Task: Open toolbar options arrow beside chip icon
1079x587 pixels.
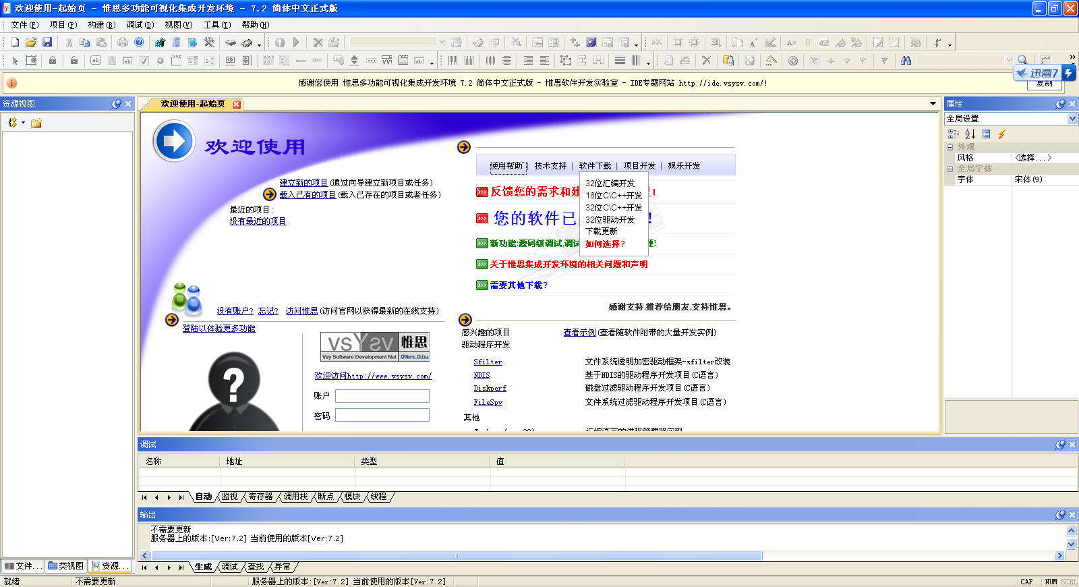Action: [259, 45]
